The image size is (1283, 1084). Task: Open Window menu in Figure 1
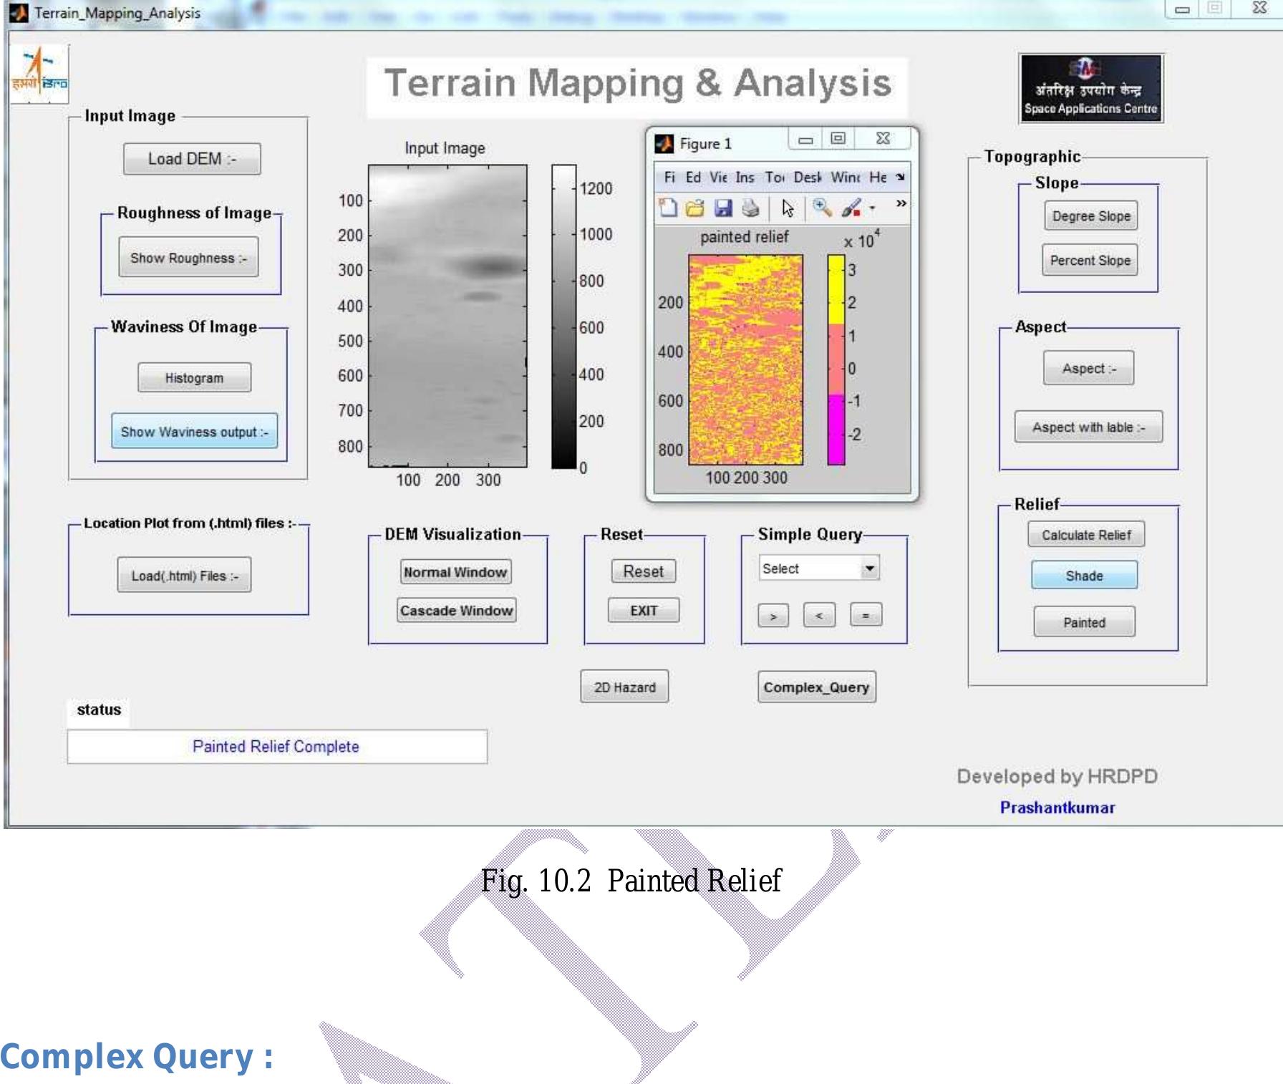point(846,177)
